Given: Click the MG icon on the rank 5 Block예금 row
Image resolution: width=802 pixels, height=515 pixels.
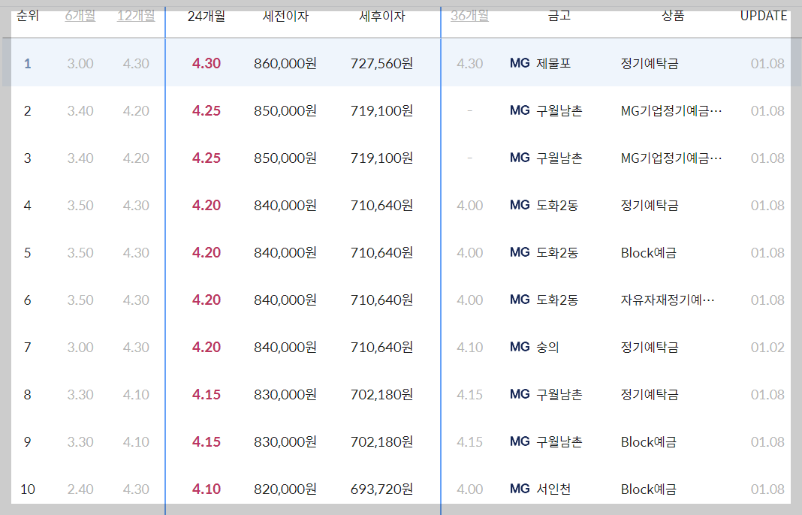Looking at the screenshot, I should (x=518, y=253).
